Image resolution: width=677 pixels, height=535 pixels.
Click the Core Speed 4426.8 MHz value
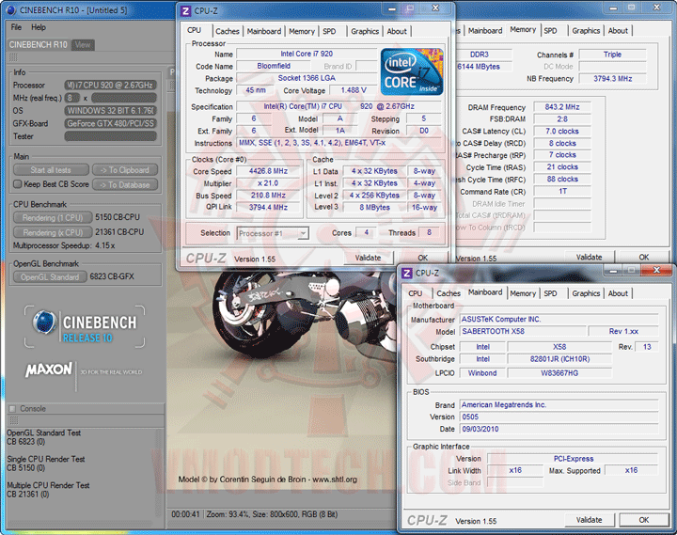coord(268,171)
